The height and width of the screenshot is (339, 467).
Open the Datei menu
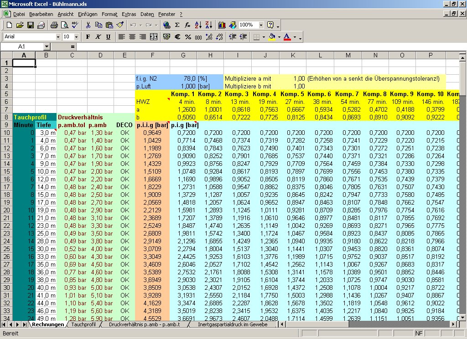click(19, 14)
